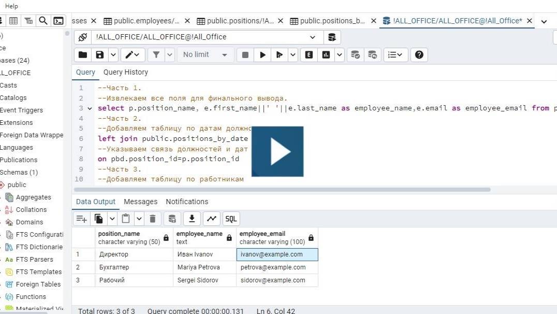
Task: Click the Commit transaction icon
Action: click(x=355, y=55)
